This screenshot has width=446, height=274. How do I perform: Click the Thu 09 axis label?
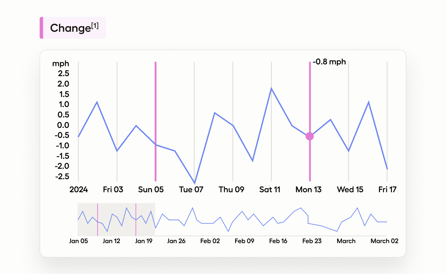pyautogui.click(x=231, y=190)
